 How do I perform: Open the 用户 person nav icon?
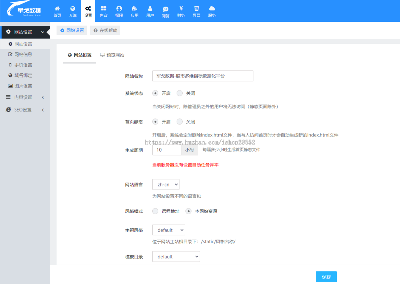click(x=150, y=8)
